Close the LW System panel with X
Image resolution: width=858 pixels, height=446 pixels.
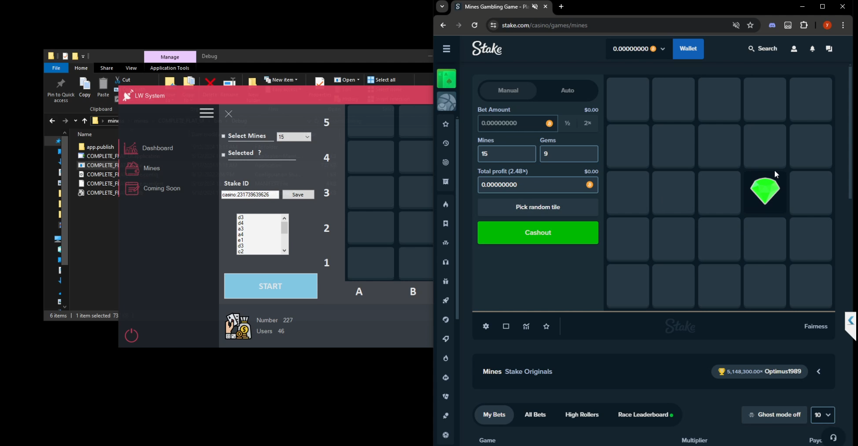tap(229, 114)
